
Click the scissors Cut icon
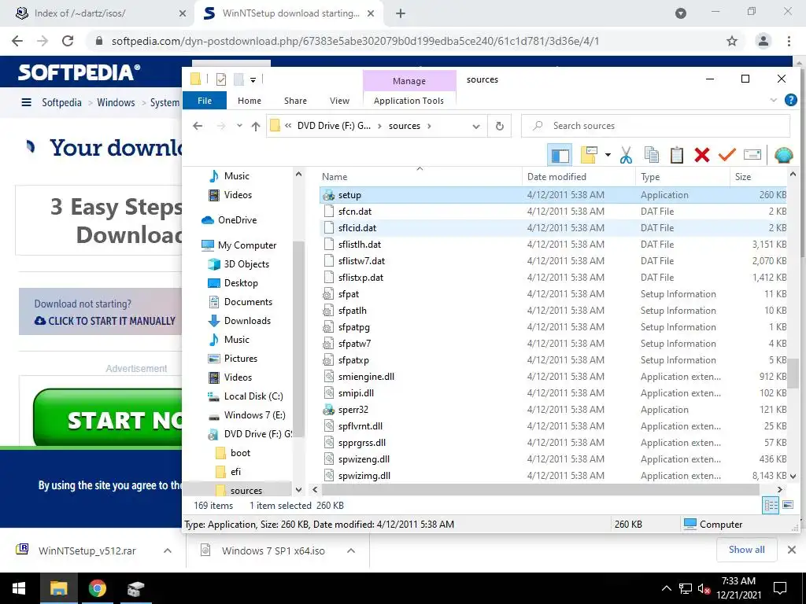[626, 155]
